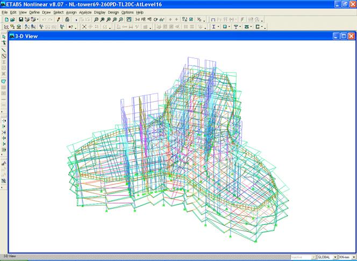The height and width of the screenshot is (261, 357).
Task: Open the KN-mm units dropdown
Action: coord(353,257)
